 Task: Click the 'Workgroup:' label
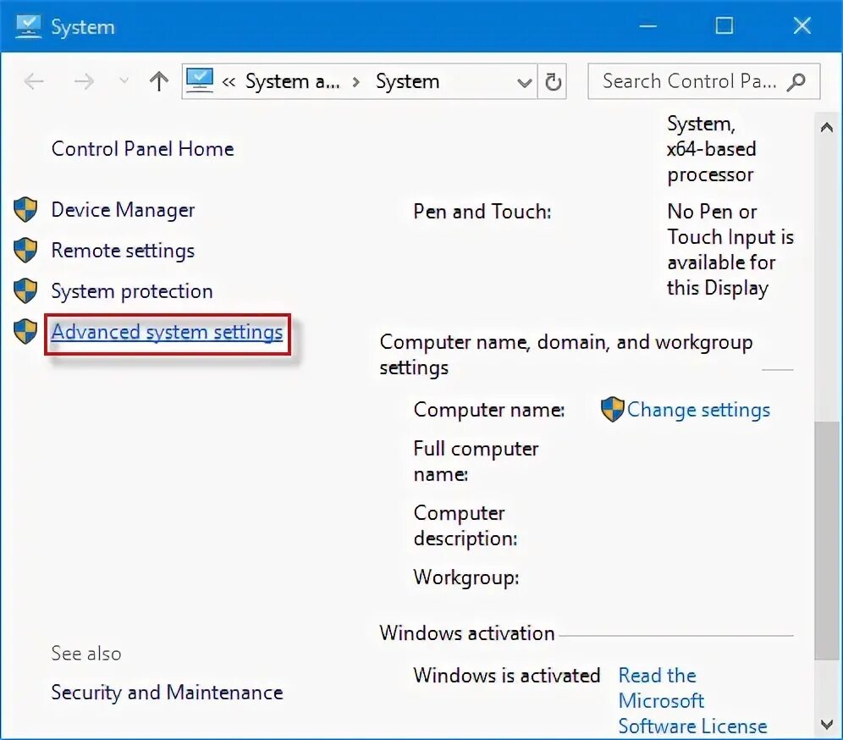[x=466, y=577]
